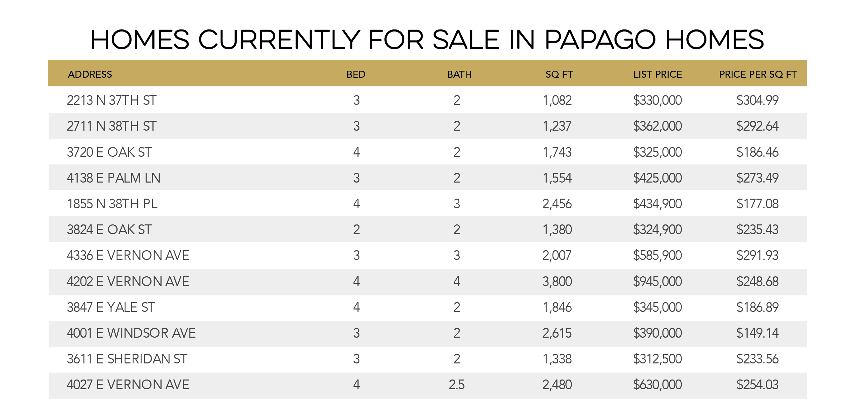This screenshot has height=412, width=855.
Task: Click the BED column header
Action: click(356, 74)
